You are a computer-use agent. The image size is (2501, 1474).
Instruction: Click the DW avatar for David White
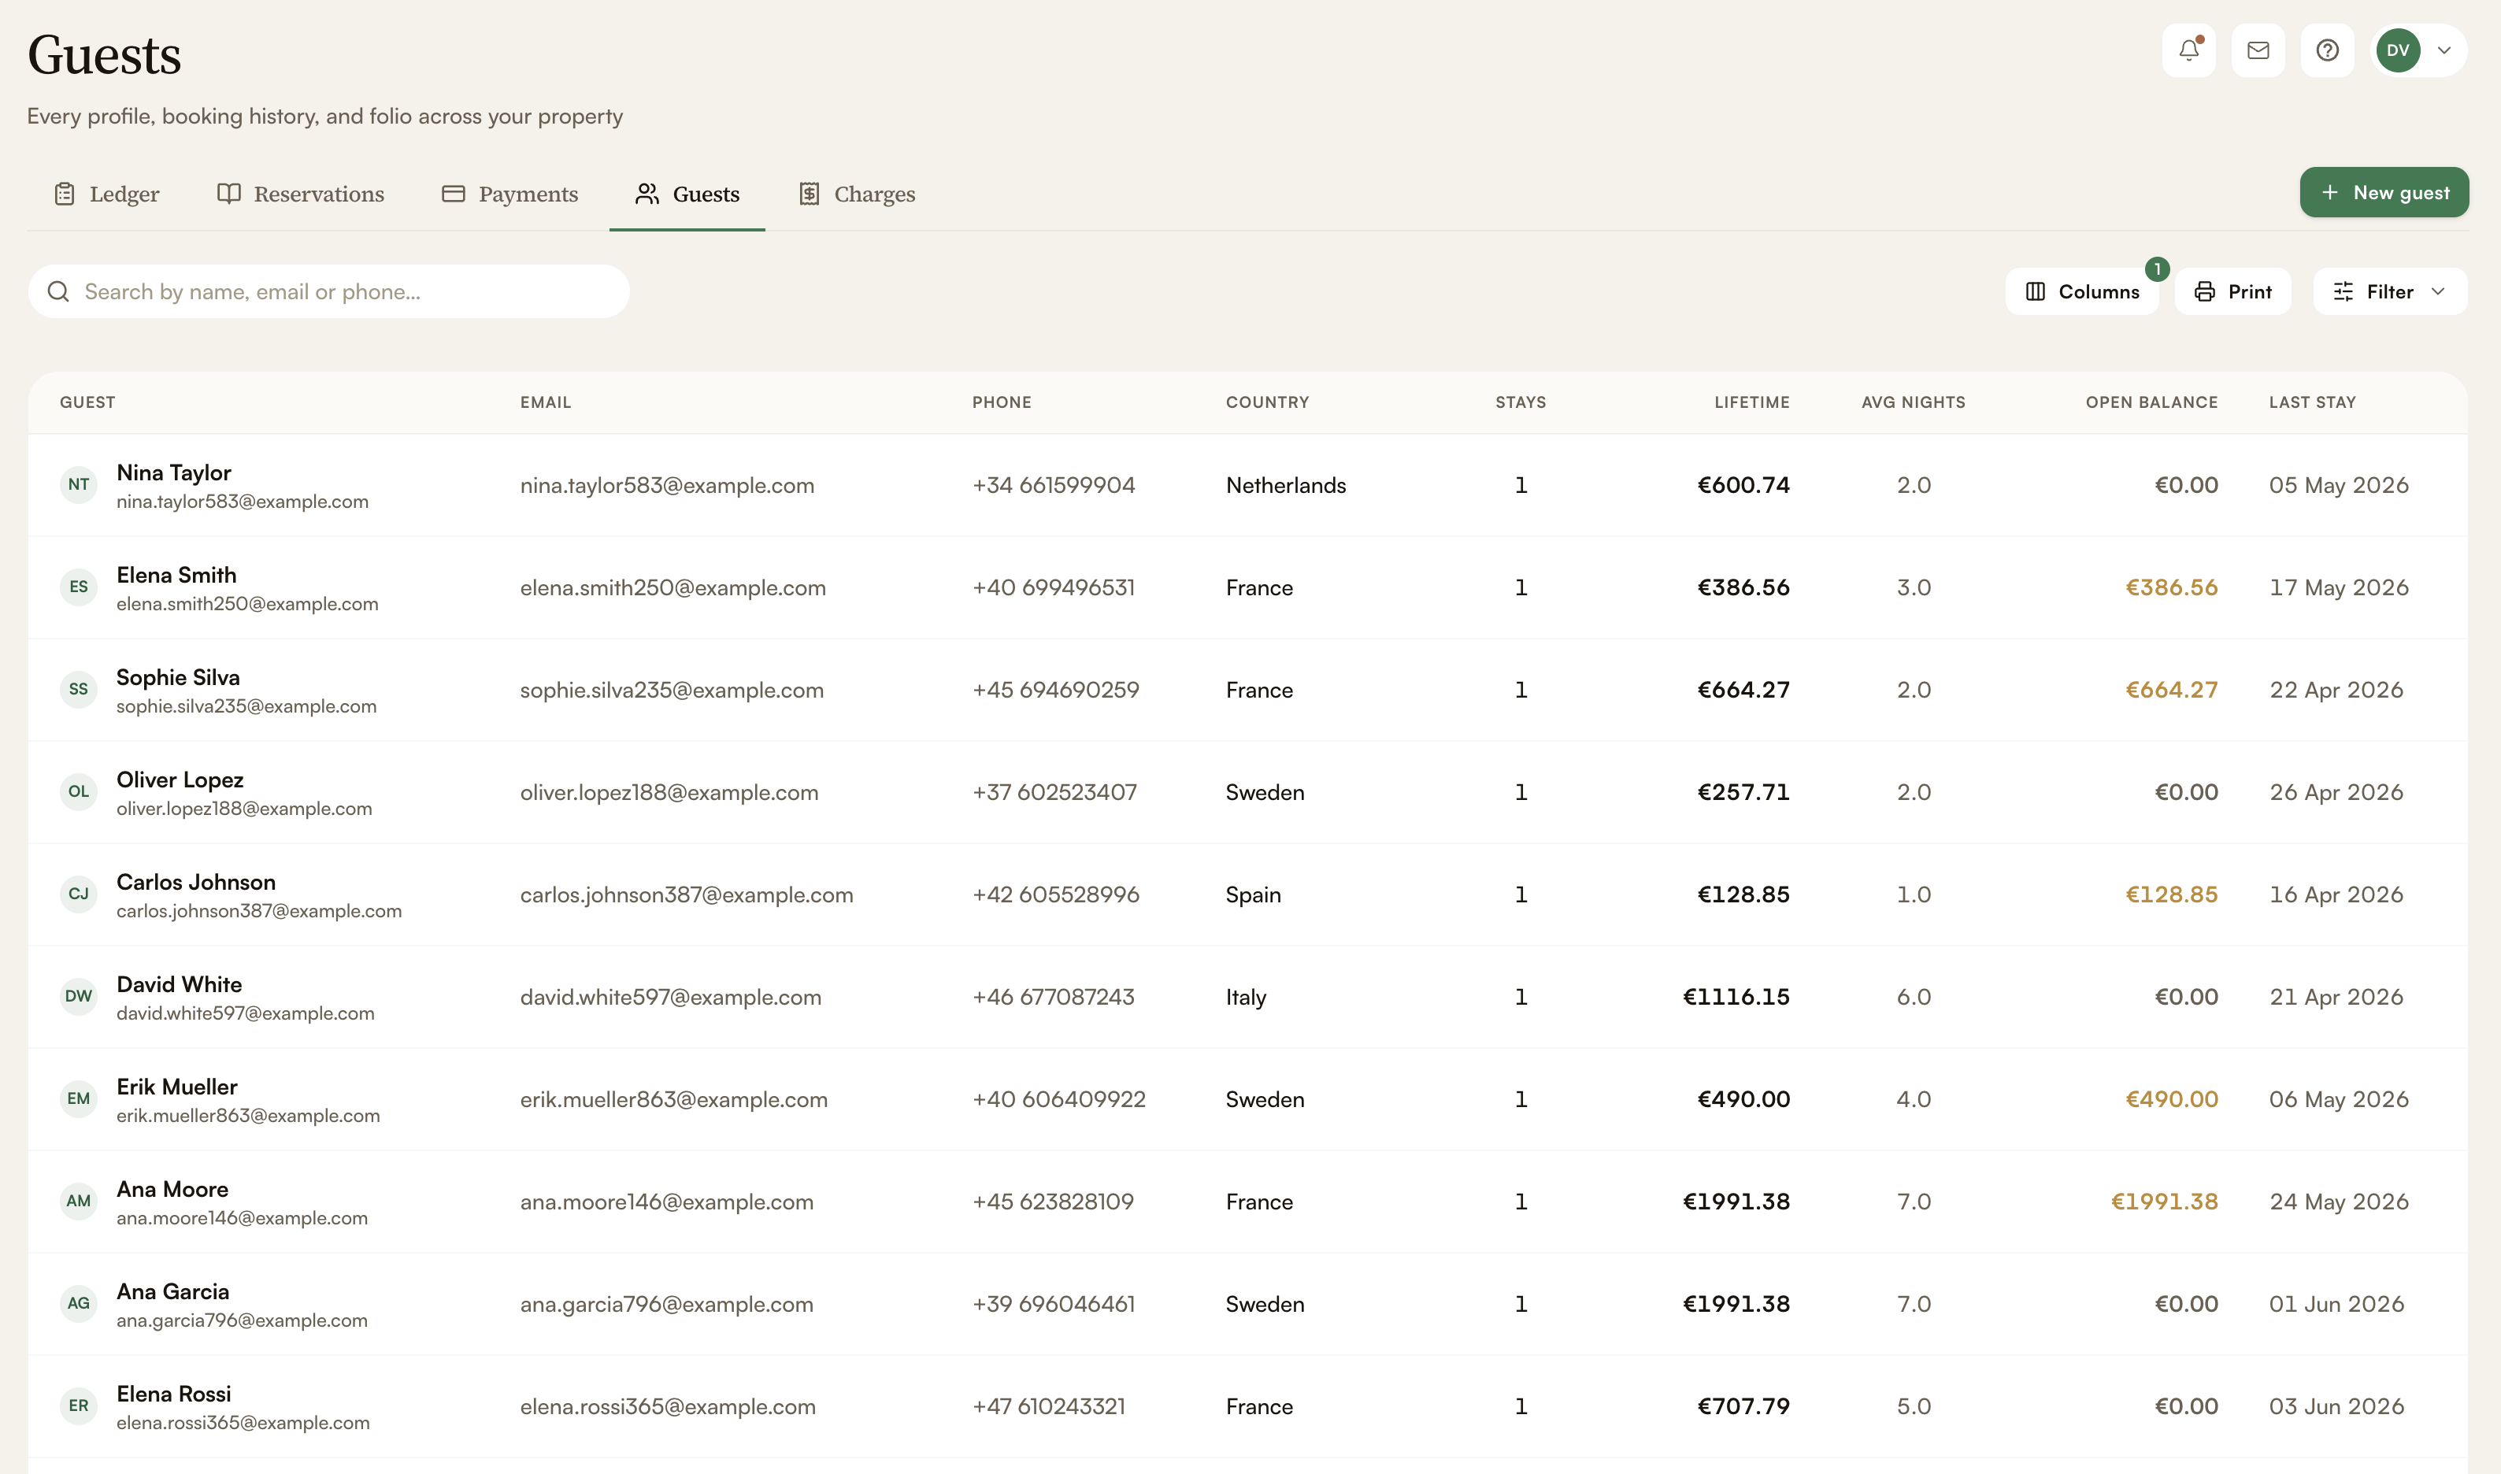click(79, 996)
